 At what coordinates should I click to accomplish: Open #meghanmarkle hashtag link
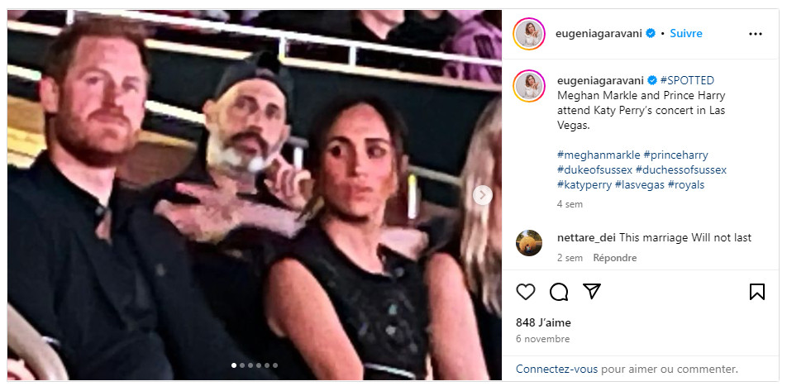[598, 155]
